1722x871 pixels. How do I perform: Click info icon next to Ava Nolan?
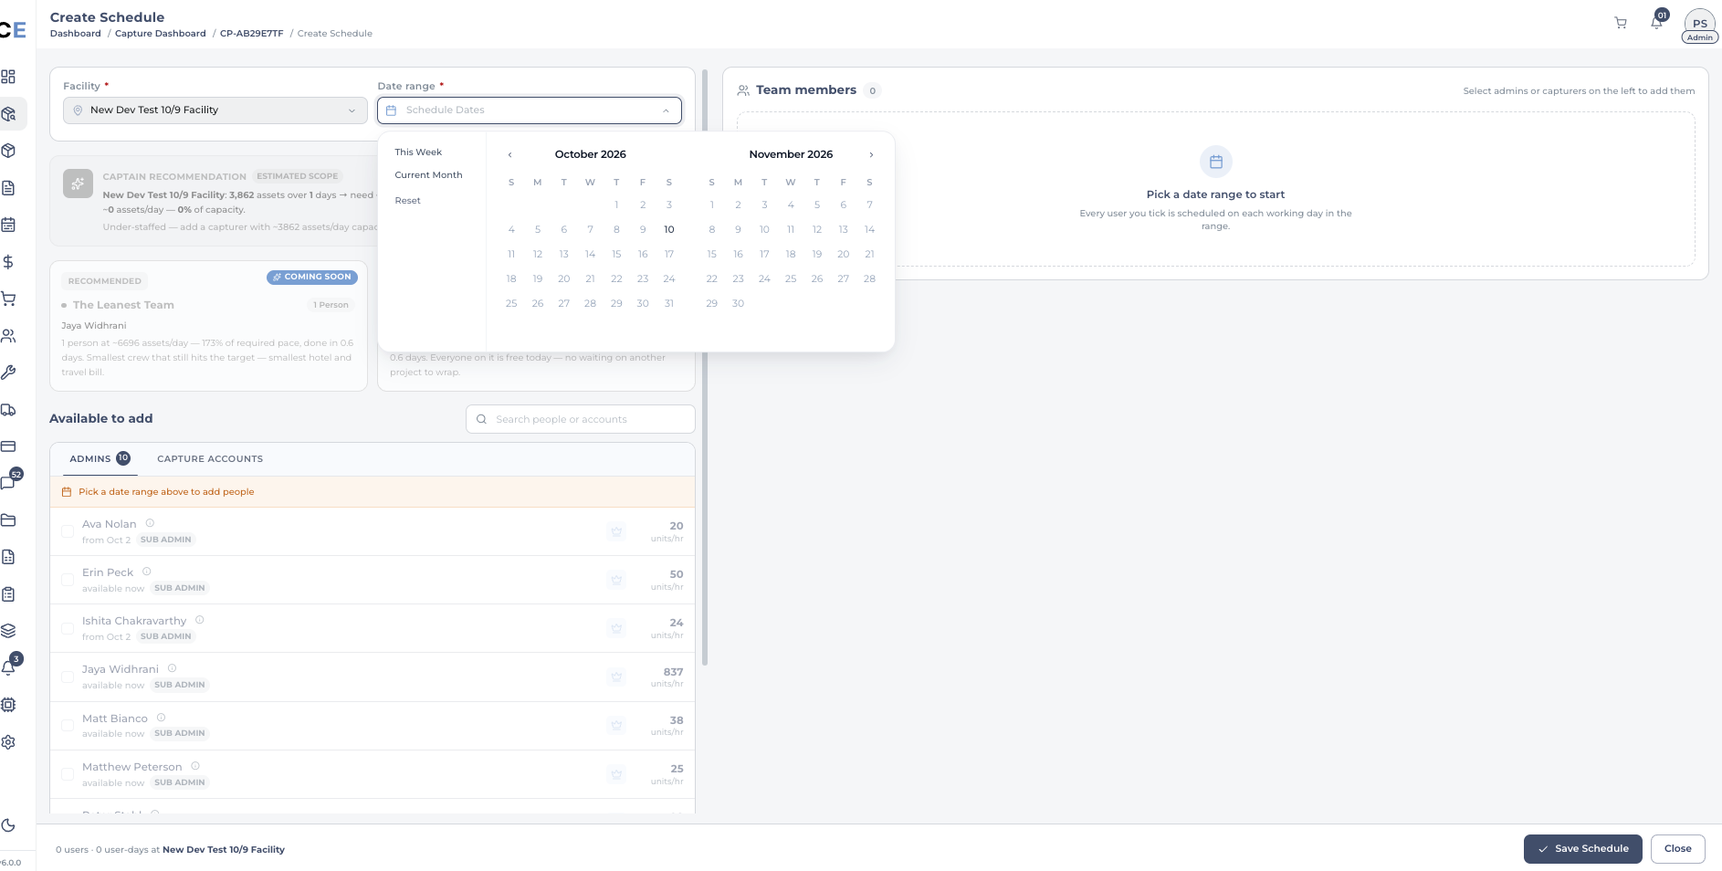click(150, 523)
